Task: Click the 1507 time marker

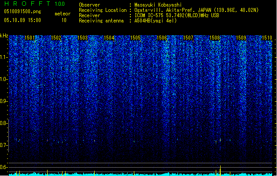Action: [188, 37]
